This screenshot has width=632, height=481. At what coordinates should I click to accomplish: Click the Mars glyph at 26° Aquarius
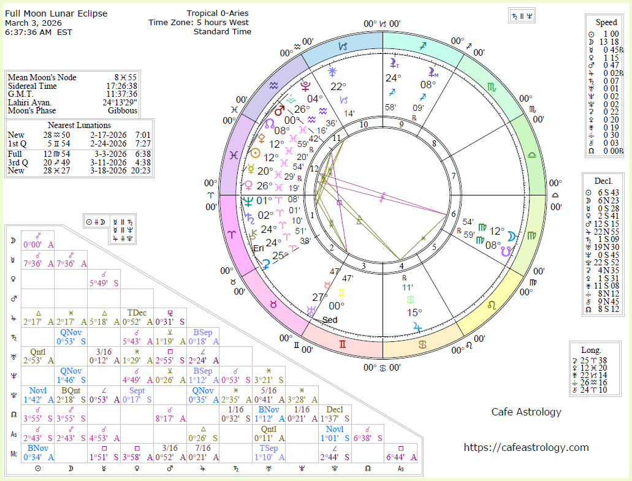pos(280,111)
